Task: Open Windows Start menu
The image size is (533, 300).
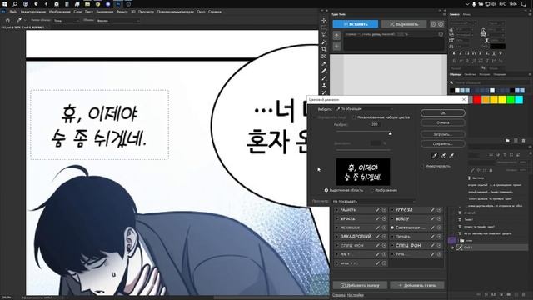Action: [x=5, y=4]
